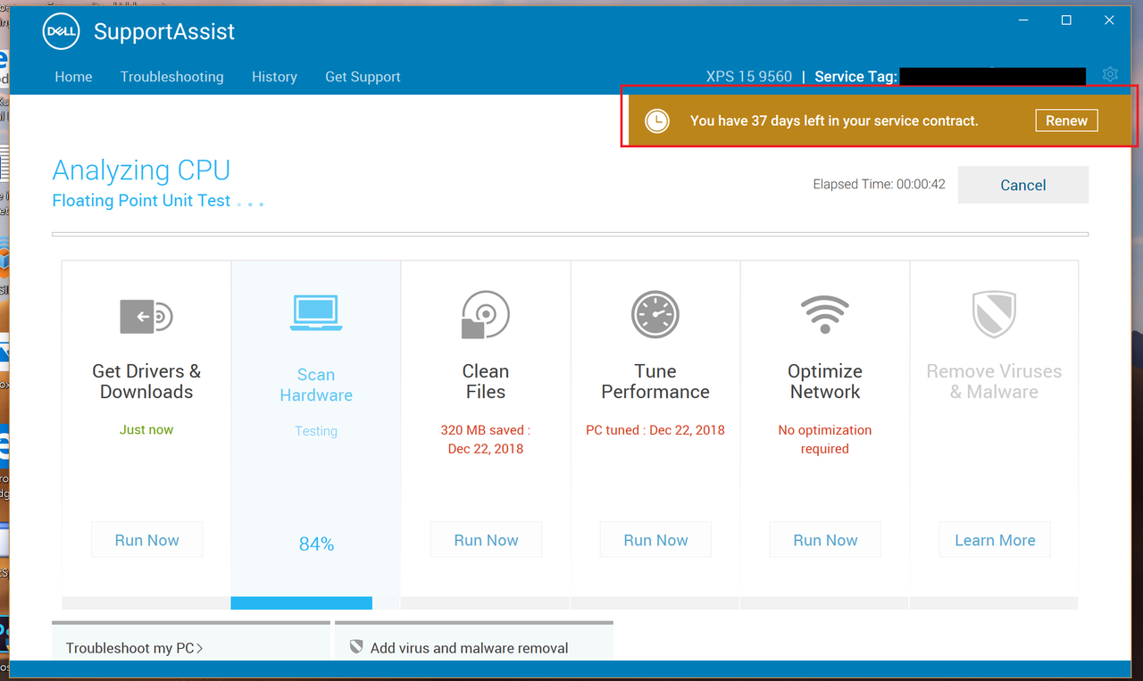Image resolution: width=1143 pixels, height=681 pixels.
Task: Click the overall scan progress bar
Action: [x=570, y=235]
